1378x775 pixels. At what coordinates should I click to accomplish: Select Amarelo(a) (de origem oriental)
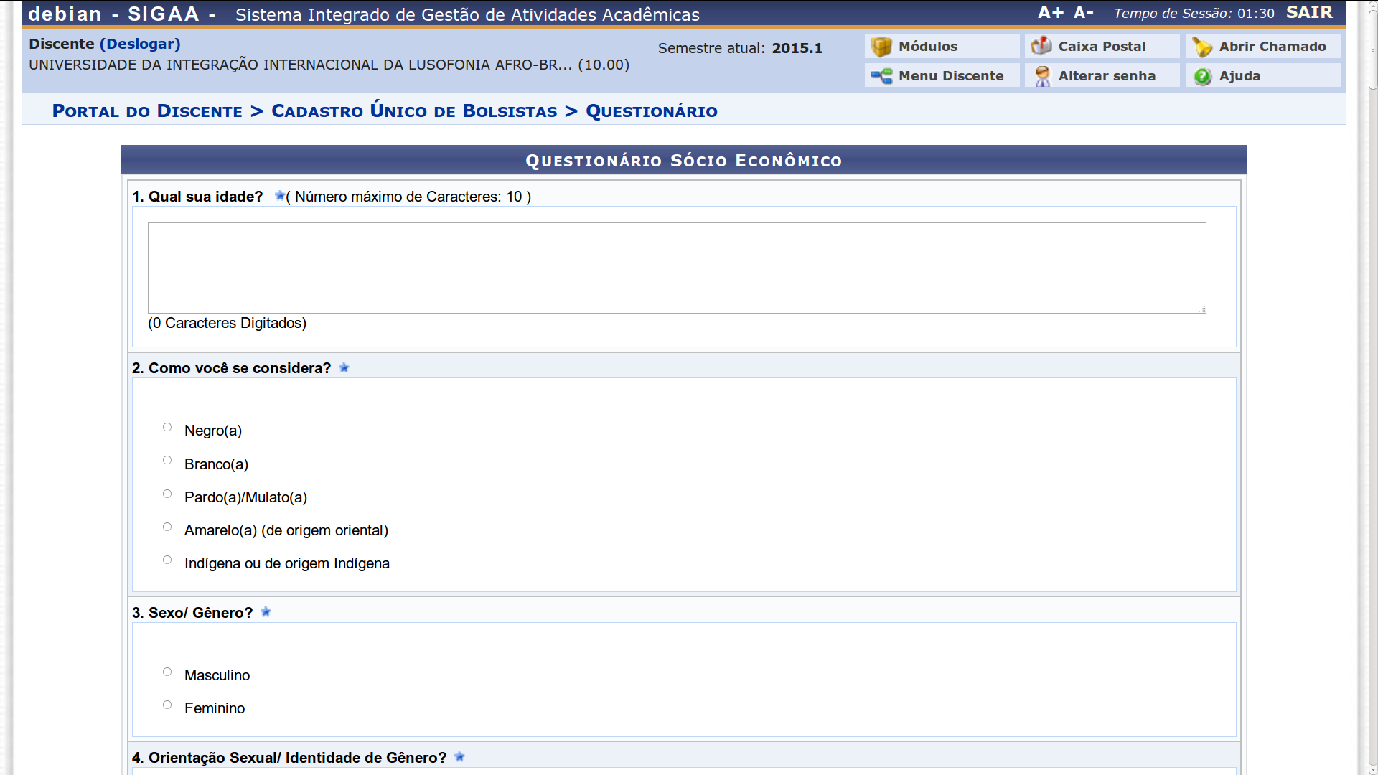167,526
